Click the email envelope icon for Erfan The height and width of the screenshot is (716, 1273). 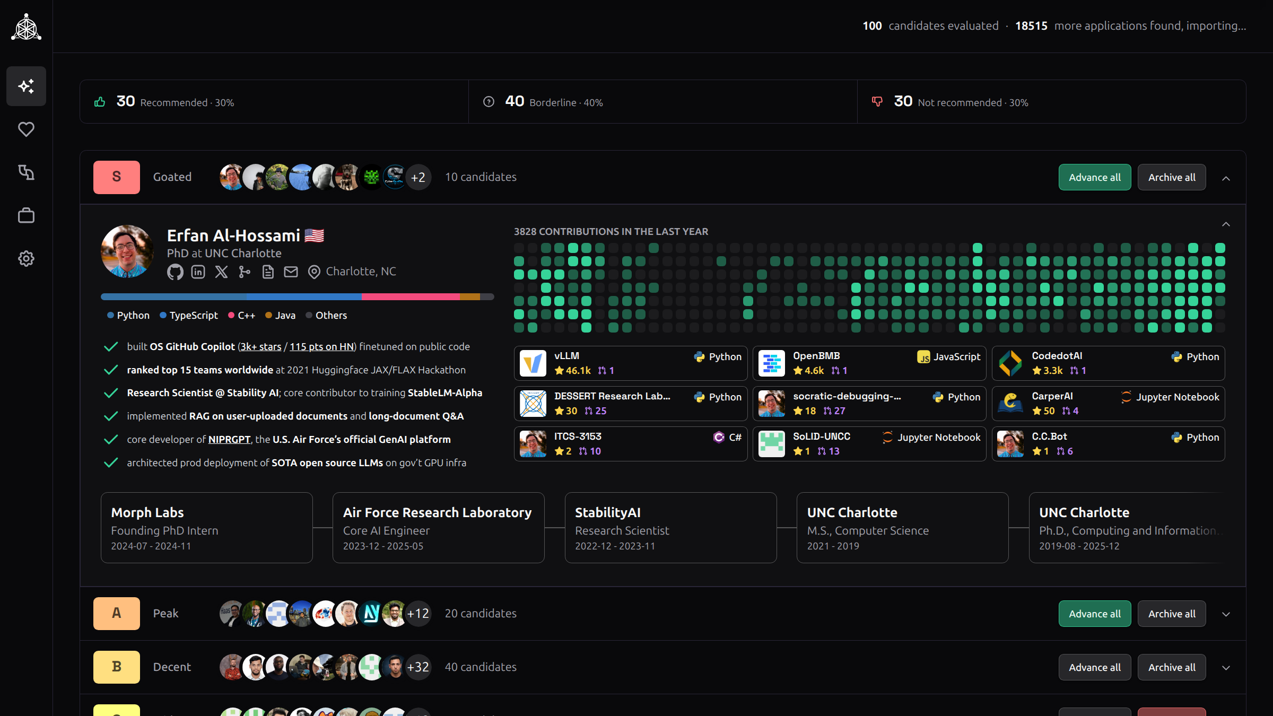click(291, 272)
